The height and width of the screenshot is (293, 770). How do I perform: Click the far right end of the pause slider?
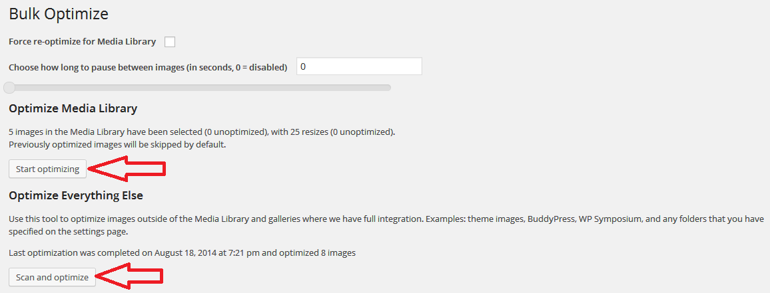coord(388,88)
